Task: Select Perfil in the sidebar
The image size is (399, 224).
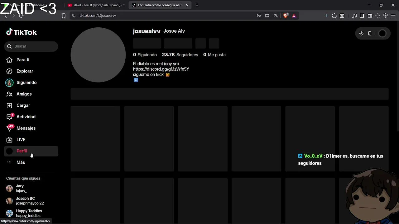Action: [x=31, y=151]
